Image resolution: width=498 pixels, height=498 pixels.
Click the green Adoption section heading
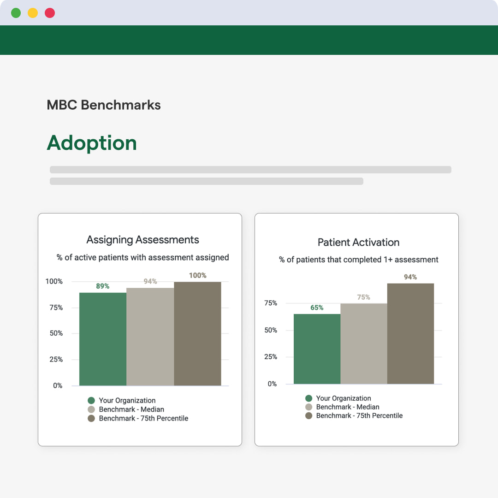pos(92,143)
